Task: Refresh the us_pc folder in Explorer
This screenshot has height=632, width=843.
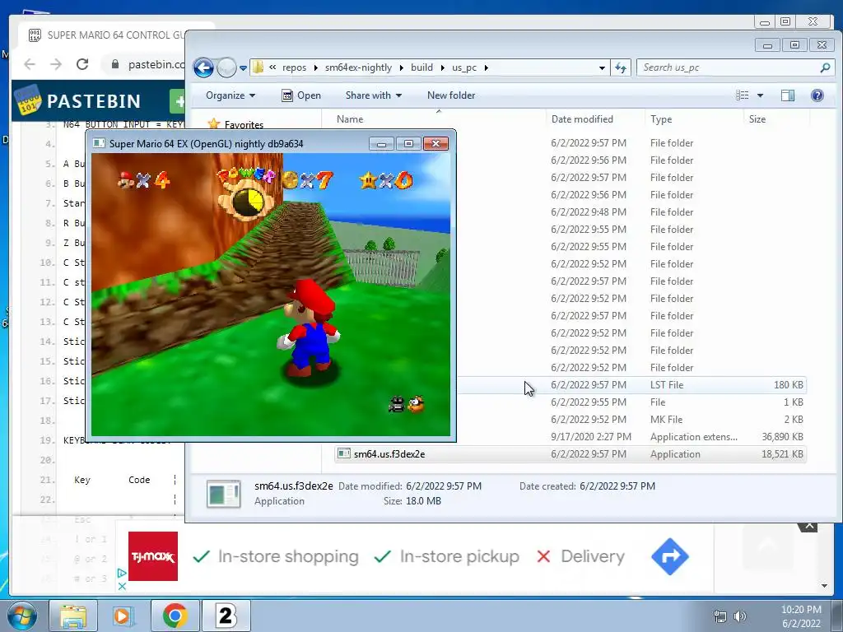Action: 621,67
